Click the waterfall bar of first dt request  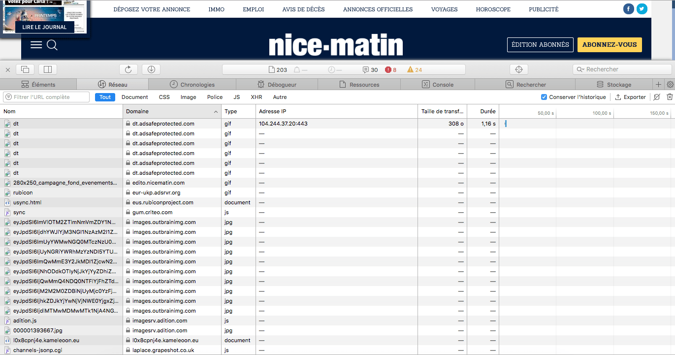[x=506, y=124]
